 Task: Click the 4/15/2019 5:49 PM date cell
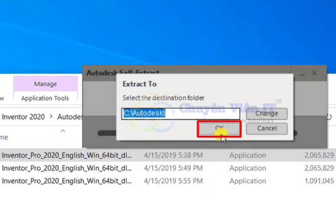pos(173,168)
